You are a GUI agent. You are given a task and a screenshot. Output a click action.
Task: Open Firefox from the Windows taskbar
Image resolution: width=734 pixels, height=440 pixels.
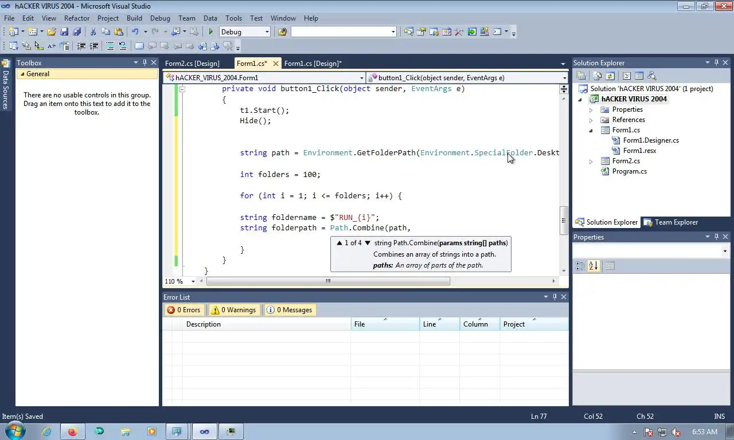(72, 431)
